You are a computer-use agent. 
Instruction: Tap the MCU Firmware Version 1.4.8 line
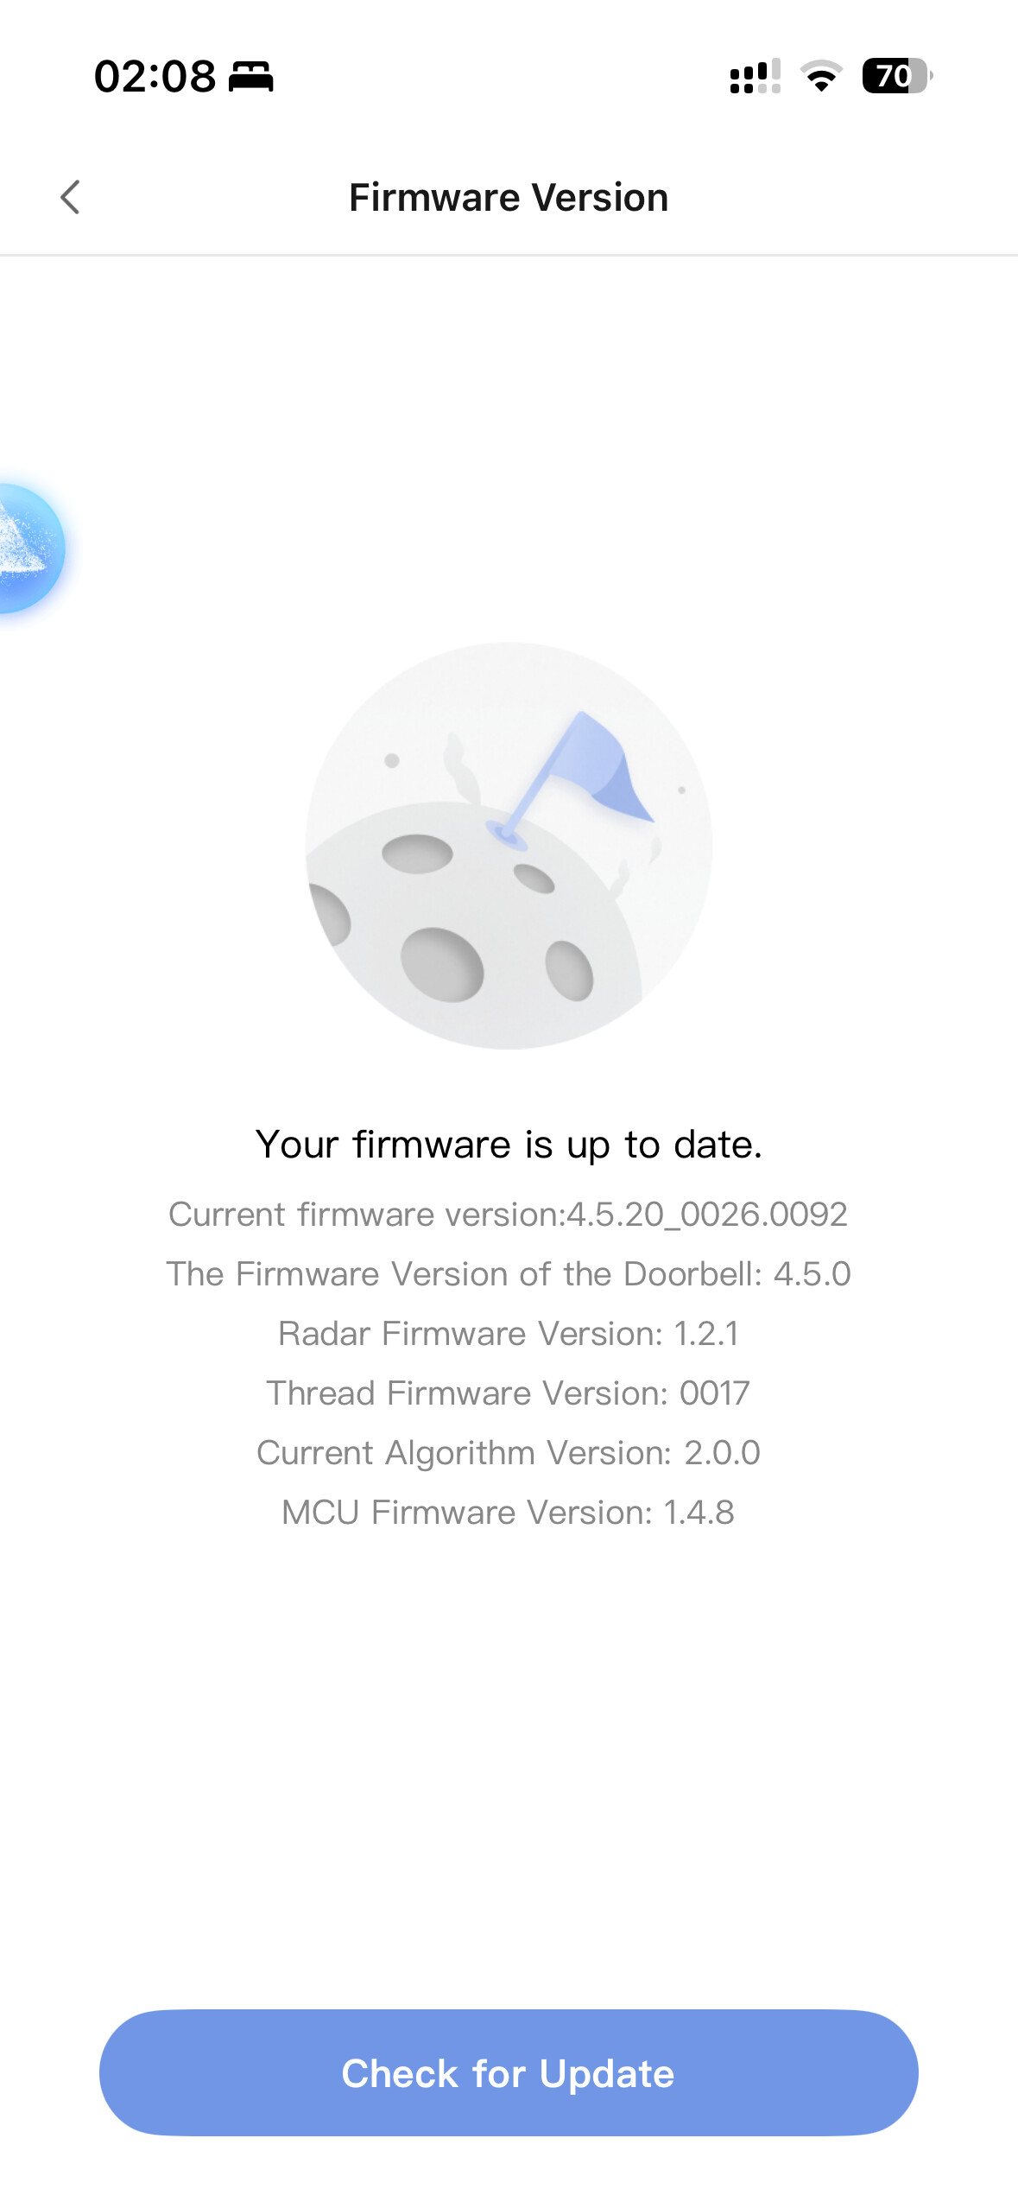coord(509,1513)
